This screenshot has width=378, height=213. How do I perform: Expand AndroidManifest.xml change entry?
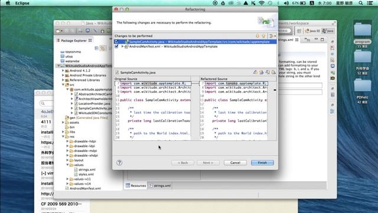point(122,46)
